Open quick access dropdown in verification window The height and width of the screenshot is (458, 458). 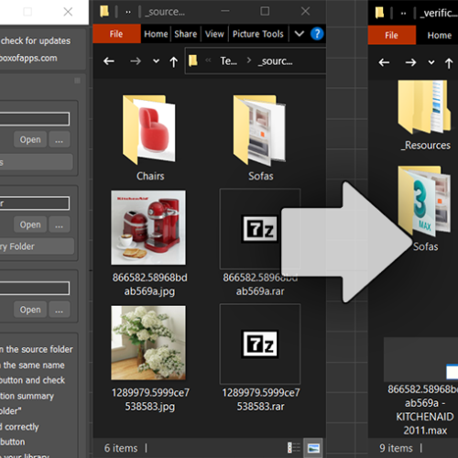[403, 14]
